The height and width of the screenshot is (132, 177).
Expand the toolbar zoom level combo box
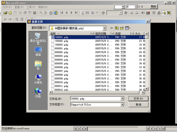click(x=120, y=13)
